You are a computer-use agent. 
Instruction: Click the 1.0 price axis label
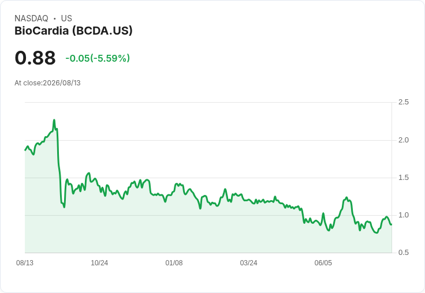[x=403, y=215]
